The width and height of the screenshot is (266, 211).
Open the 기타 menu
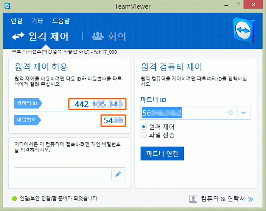[x=37, y=21]
